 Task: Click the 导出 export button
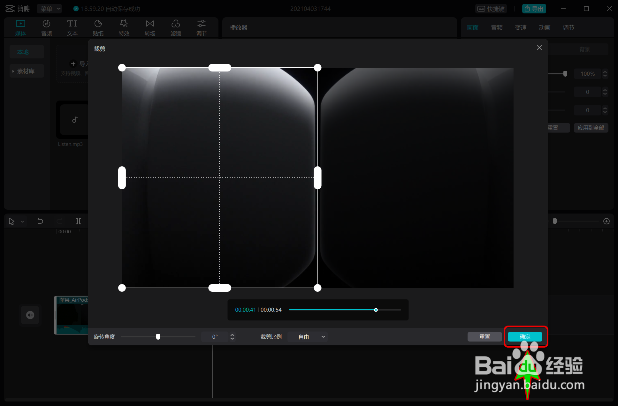coord(534,9)
